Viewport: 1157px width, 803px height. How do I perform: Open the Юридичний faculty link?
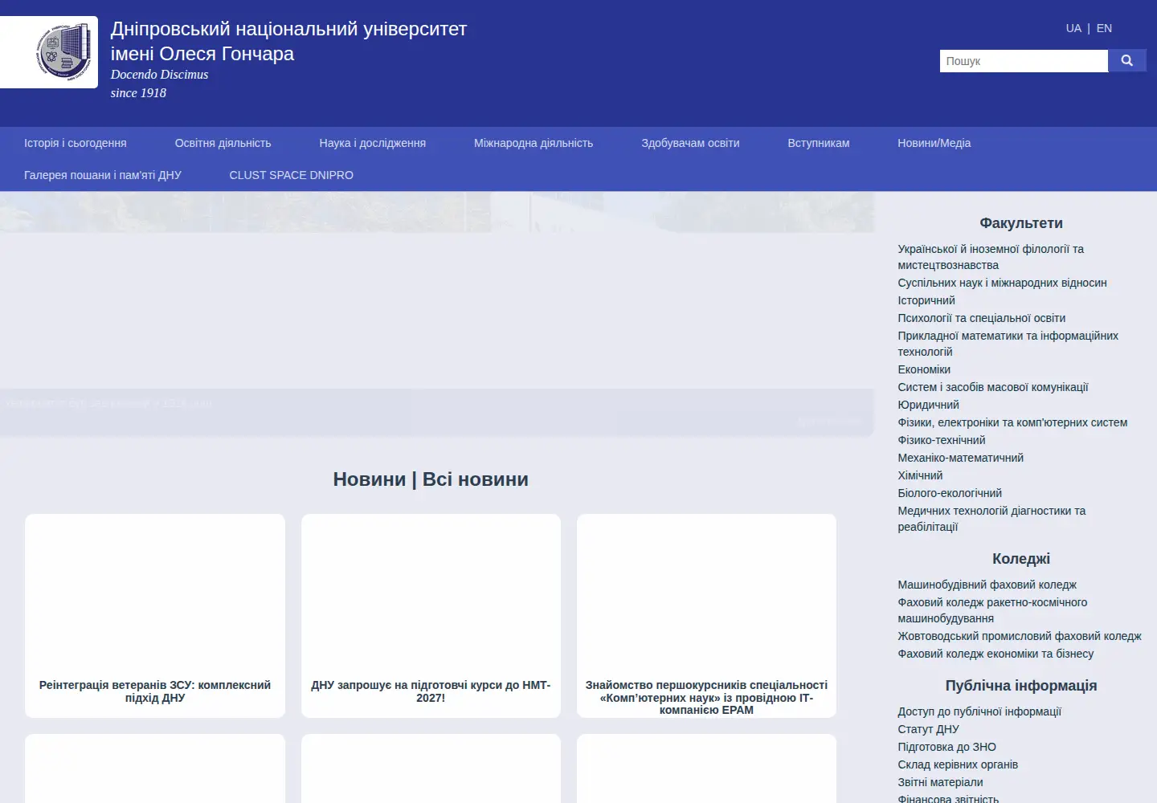pos(928,405)
